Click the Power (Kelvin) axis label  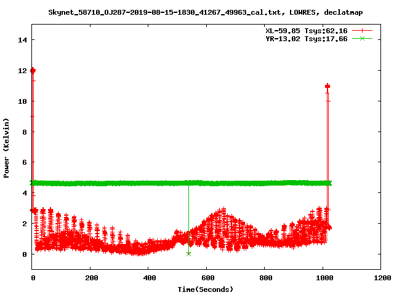tap(6, 148)
